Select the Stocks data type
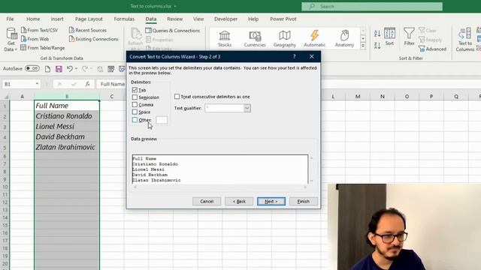Screen dimensions: 481x270 225,38
